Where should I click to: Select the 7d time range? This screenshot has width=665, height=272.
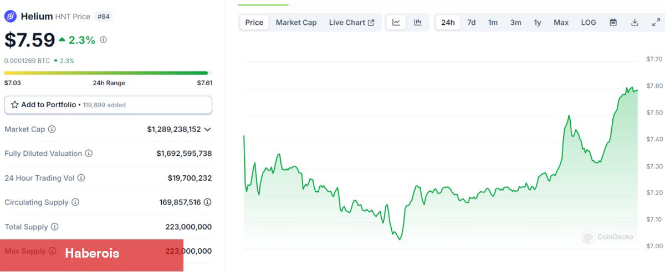[471, 23]
